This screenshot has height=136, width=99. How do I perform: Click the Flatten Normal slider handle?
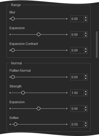click(x=13, y=77)
